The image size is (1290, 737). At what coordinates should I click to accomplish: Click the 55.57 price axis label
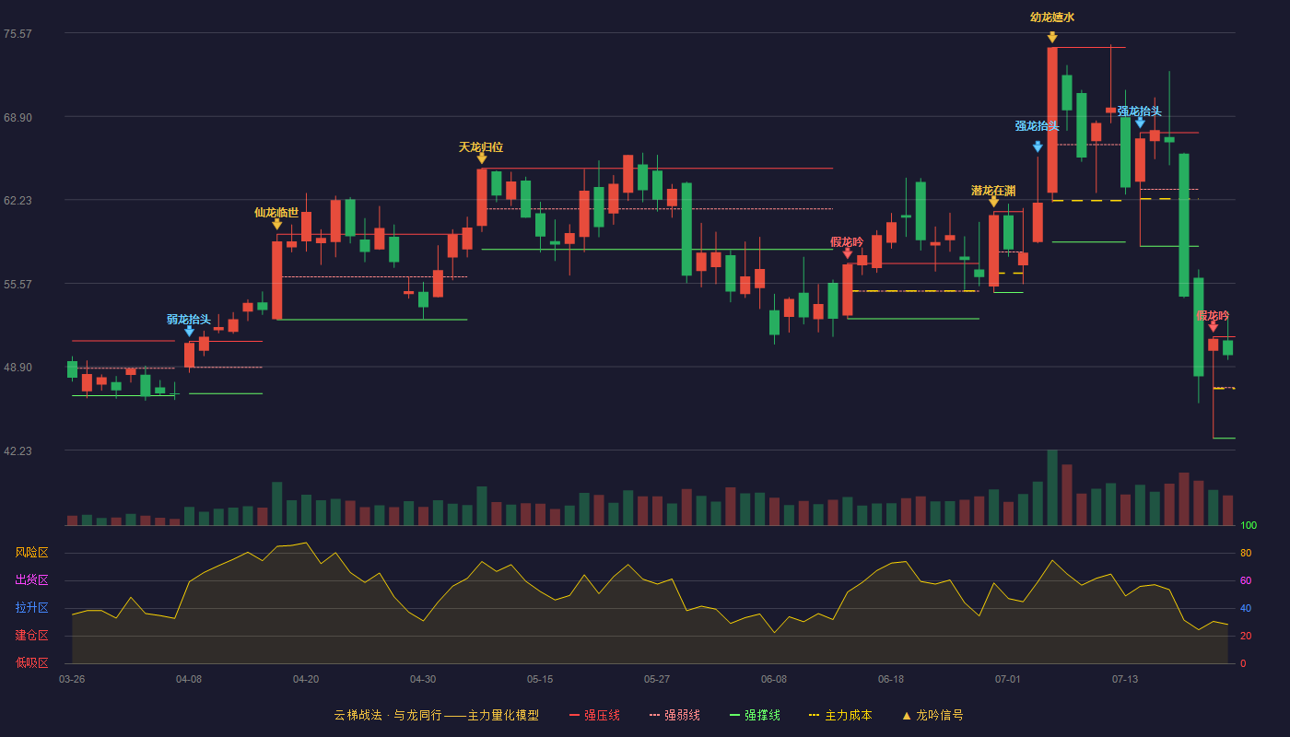[x=18, y=285]
